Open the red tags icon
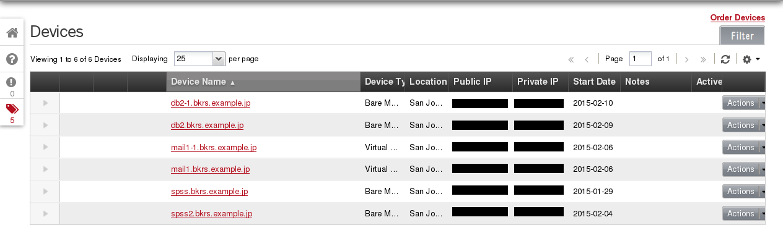783x225 pixels. (12, 109)
